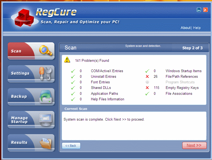
Task: Click the checkmark beside Shared DLLs
Action: (x=73, y=88)
